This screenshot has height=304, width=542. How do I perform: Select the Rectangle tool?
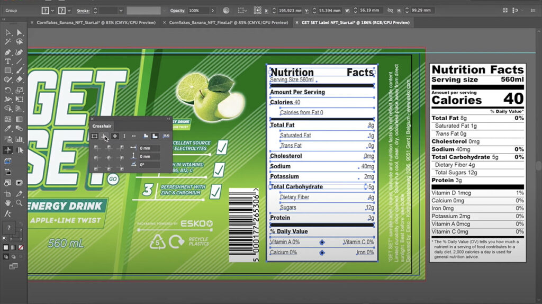7,70
